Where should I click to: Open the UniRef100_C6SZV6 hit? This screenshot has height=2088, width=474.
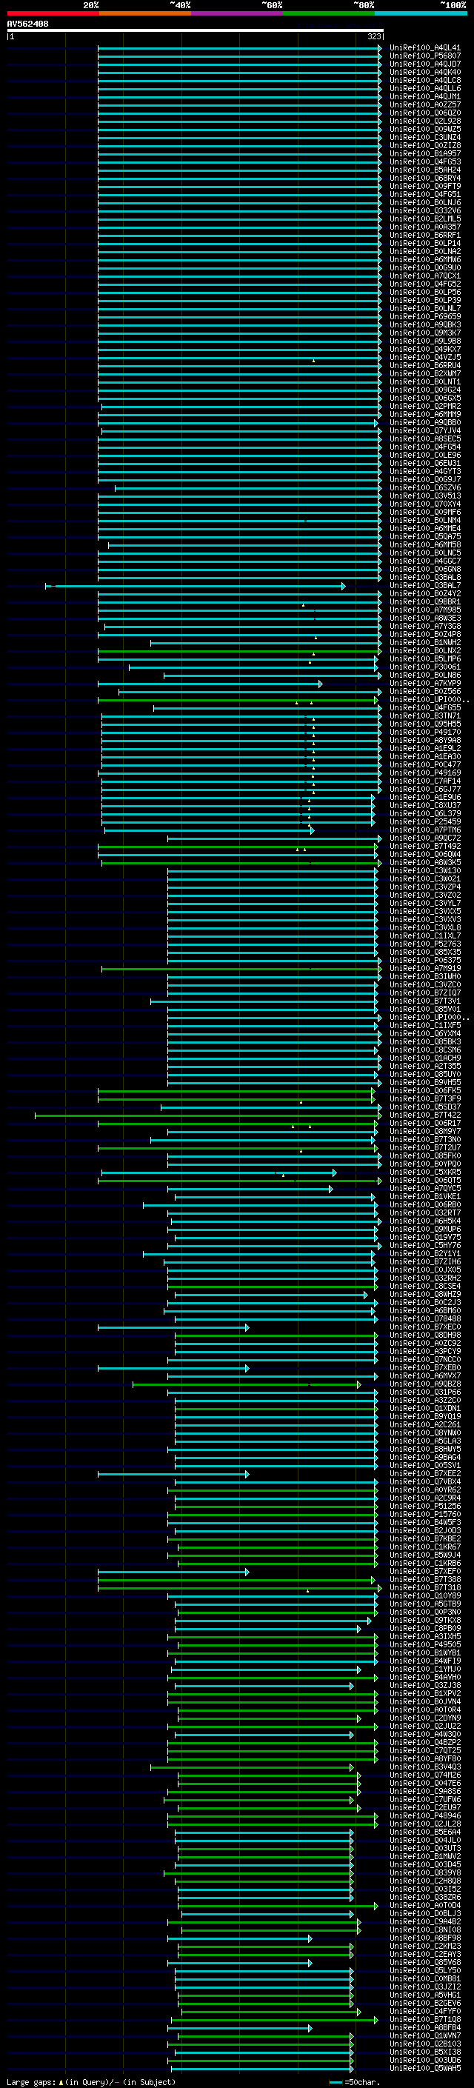point(425,488)
